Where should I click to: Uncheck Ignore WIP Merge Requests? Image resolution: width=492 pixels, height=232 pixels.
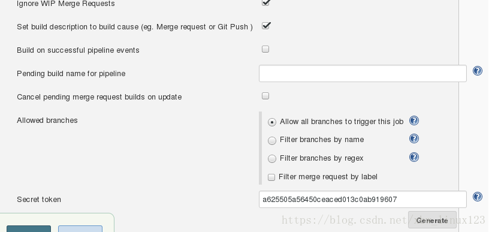point(265,2)
